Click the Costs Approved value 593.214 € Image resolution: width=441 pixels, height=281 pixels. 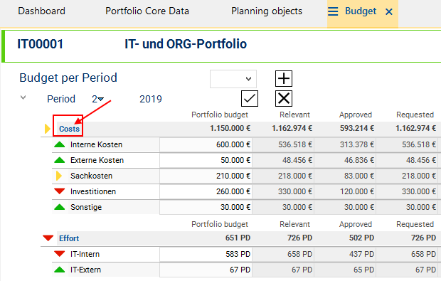[356, 128]
